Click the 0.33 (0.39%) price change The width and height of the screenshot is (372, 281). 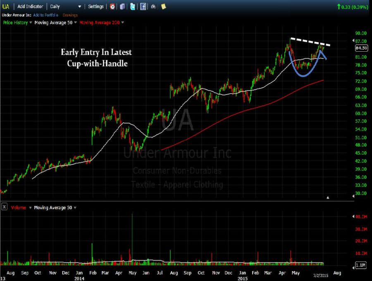coord(353,7)
